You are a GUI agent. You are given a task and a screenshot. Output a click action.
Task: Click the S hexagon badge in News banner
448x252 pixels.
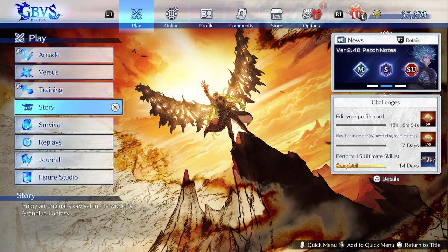(386, 70)
